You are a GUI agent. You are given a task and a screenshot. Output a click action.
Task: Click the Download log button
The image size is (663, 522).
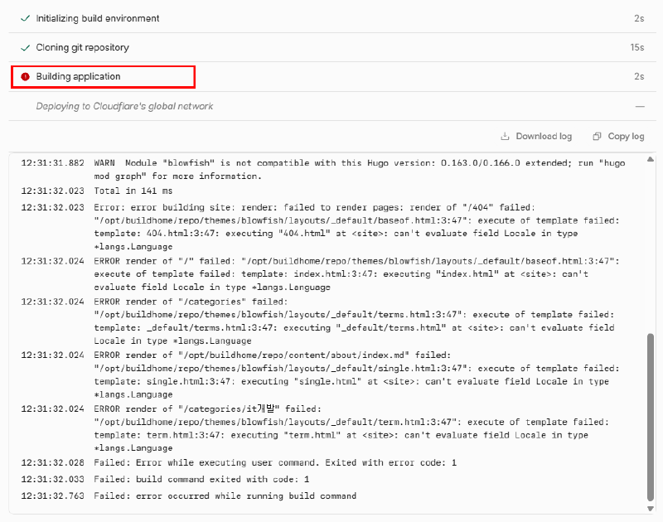coord(536,136)
